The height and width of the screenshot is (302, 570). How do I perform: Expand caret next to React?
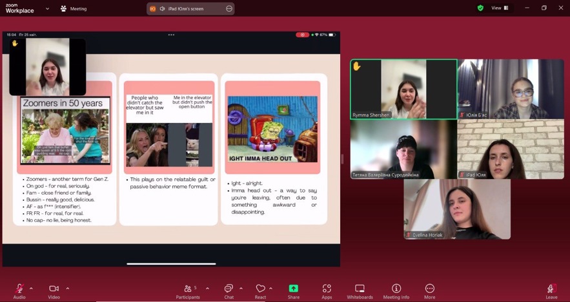(270, 288)
